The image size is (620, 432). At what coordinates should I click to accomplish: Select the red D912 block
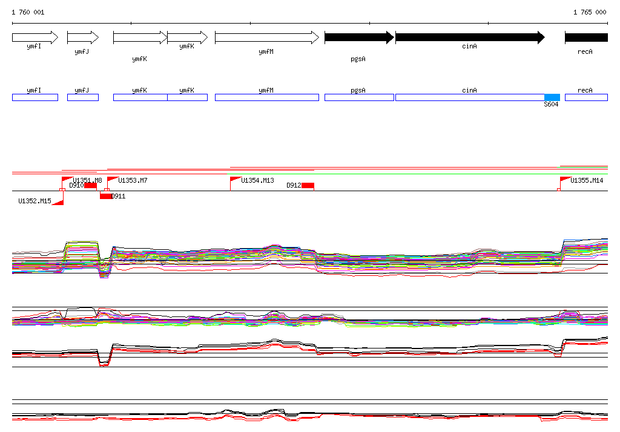[308, 185]
